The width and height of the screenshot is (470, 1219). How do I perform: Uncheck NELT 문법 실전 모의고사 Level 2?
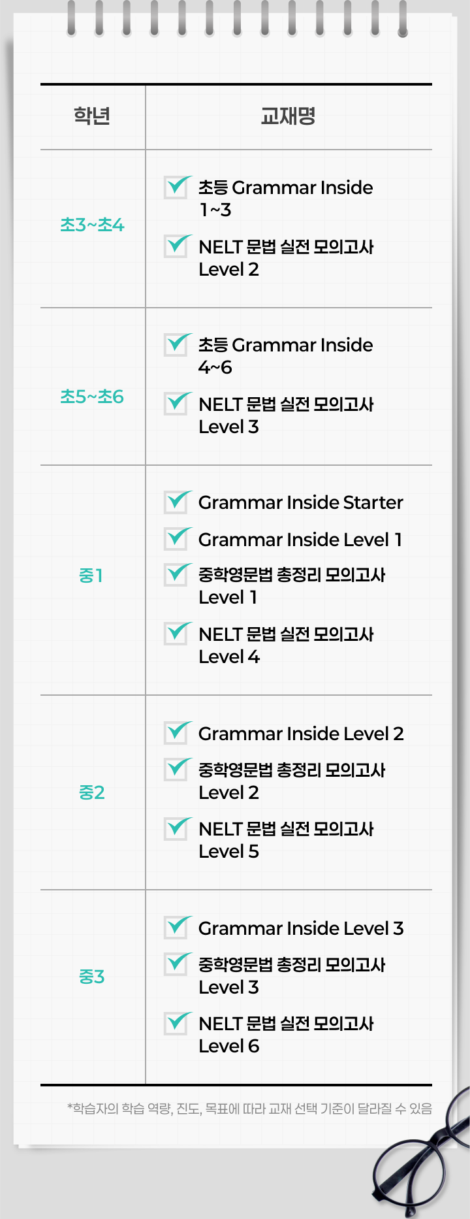176,246
